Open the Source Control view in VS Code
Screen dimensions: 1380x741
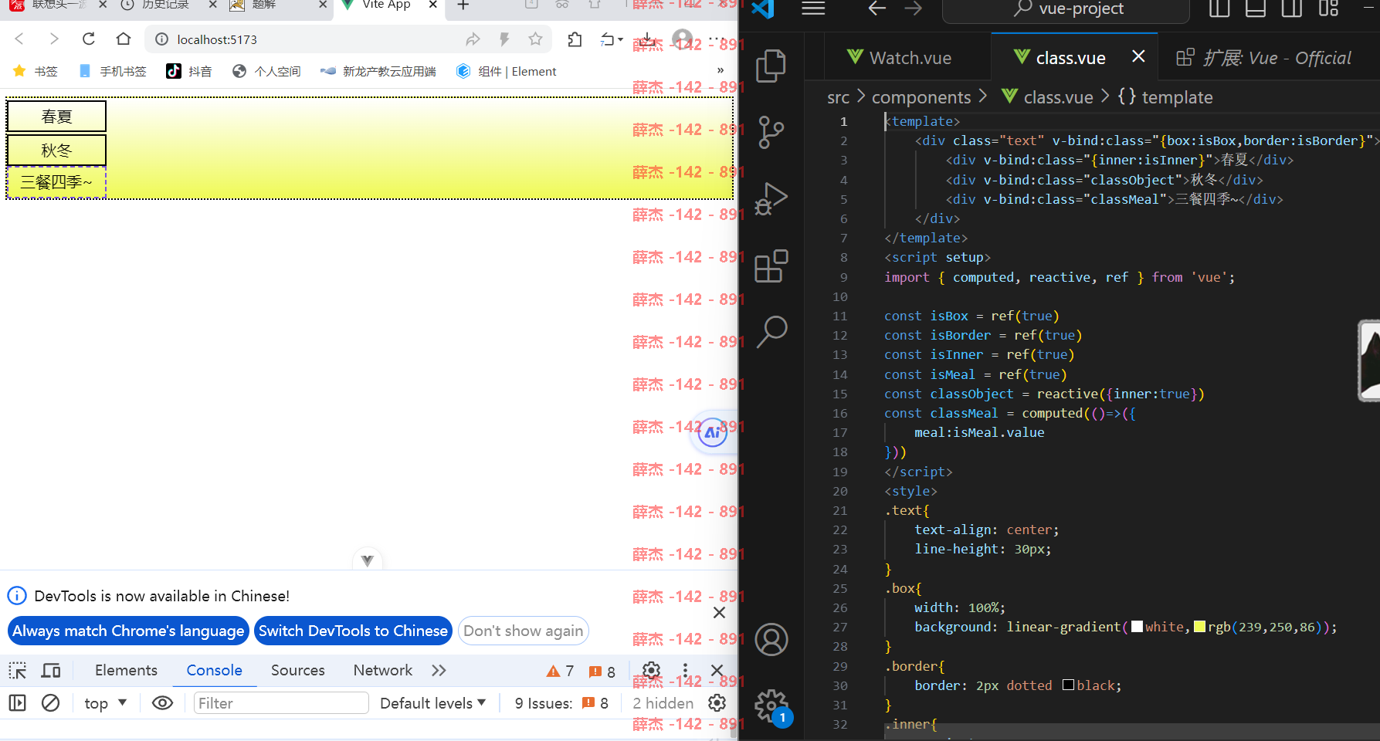click(771, 132)
